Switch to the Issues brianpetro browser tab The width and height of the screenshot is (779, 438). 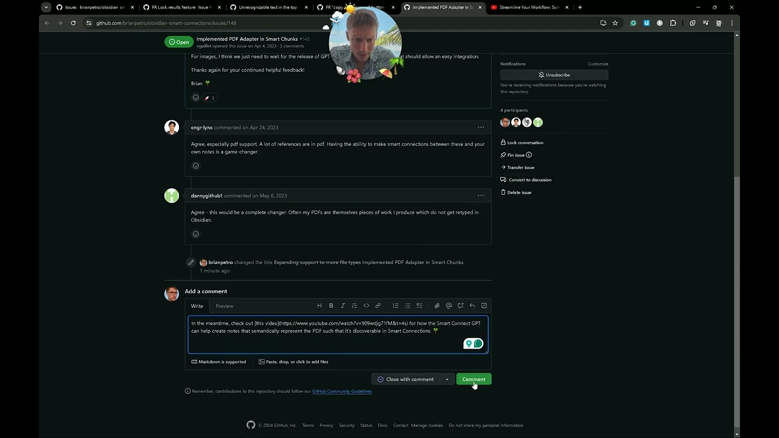click(95, 7)
